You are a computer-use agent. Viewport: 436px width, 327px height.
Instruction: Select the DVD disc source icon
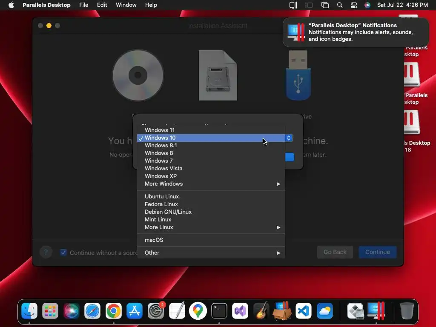point(138,75)
